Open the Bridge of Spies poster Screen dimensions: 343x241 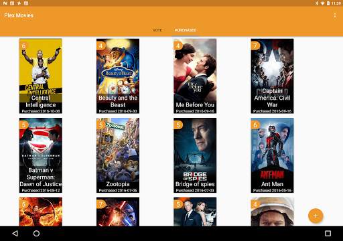(195, 155)
